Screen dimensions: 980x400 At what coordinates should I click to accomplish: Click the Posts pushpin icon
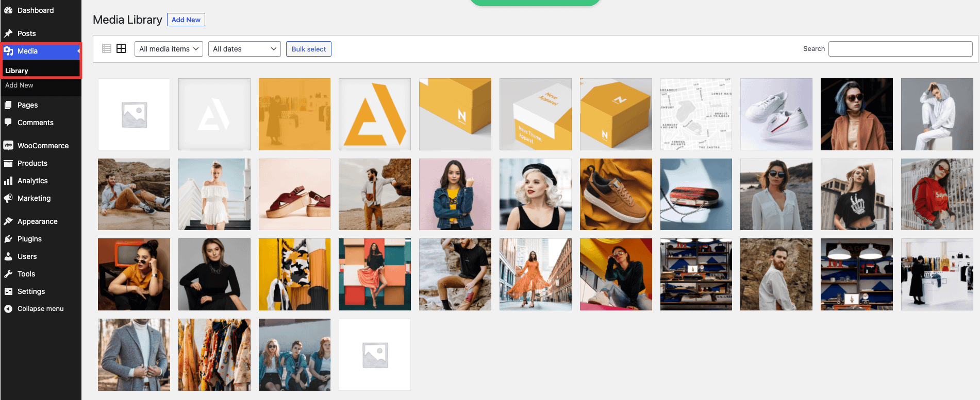coord(8,33)
